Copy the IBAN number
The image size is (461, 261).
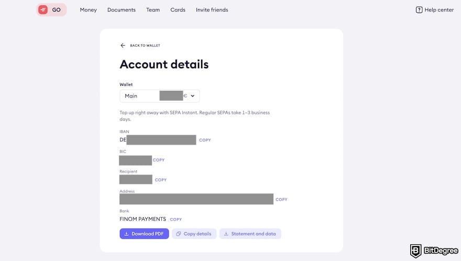tap(205, 140)
